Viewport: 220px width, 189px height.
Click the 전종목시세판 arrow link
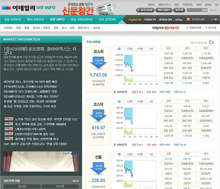[194, 27]
